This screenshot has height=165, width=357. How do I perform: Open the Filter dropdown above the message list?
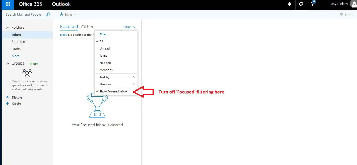click(x=129, y=27)
